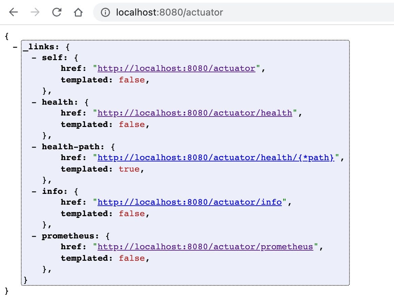Open the browser home page
394x306 pixels.
coord(78,12)
